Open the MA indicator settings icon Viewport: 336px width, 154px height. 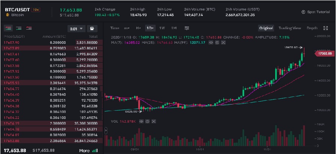coord(217,43)
